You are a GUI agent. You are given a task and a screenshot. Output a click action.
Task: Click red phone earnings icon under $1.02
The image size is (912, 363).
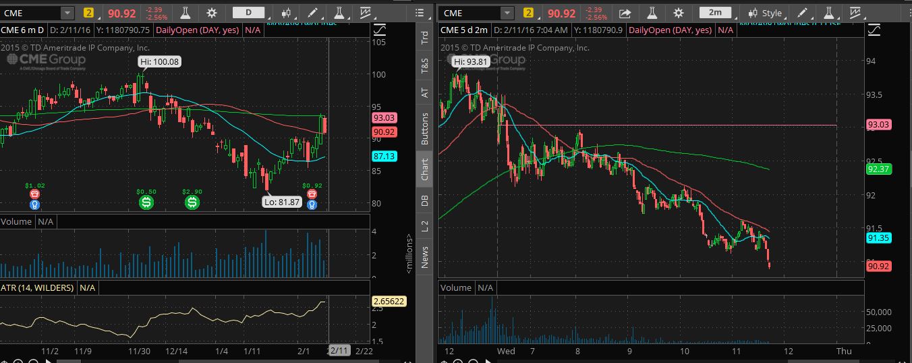point(34,194)
